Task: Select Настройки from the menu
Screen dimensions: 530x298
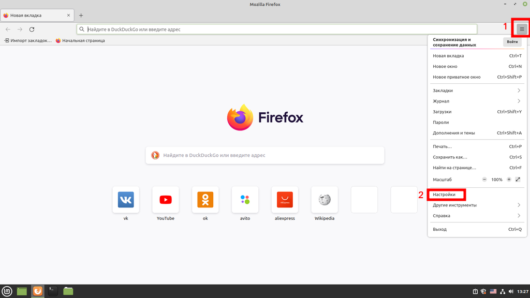Action: click(x=444, y=195)
